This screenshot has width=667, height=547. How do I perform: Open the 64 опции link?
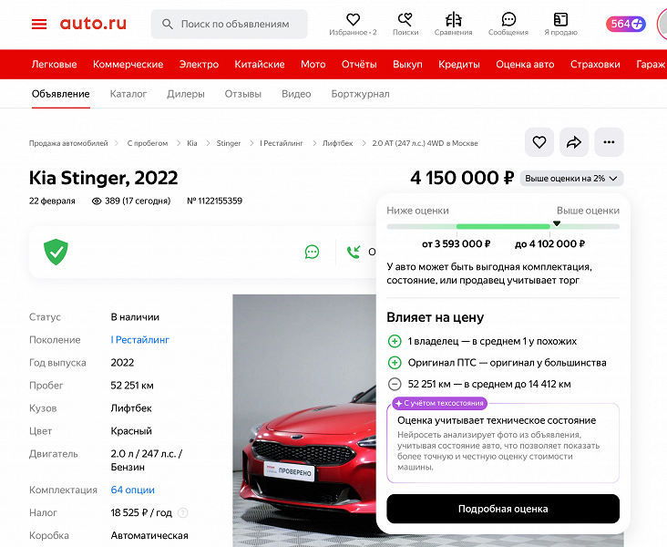132,490
